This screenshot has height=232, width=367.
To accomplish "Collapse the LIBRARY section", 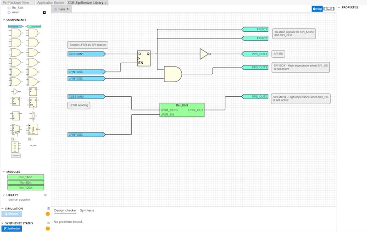I will [x=4, y=195].
